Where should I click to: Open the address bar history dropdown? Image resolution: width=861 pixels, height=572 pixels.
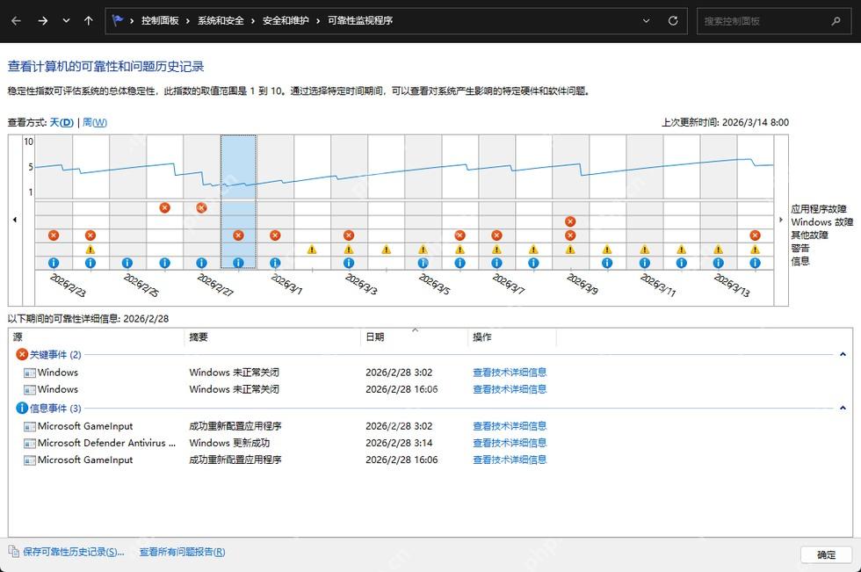point(647,21)
